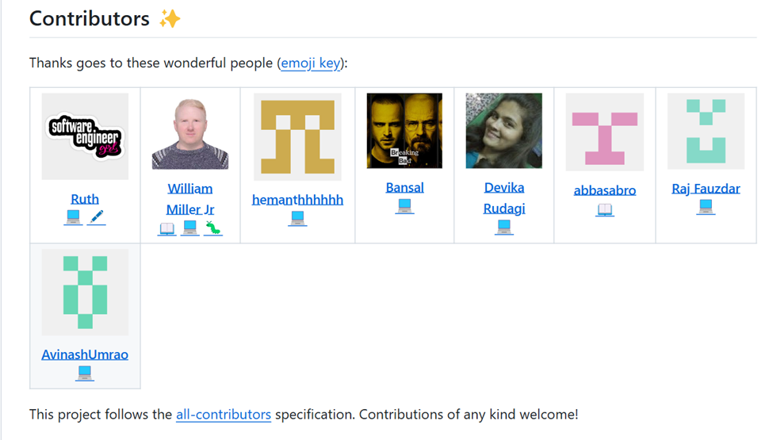Image resolution: width=773 pixels, height=440 pixels.
Task: Click hemanthhhhhh's laptop code emoji
Action: [297, 218]
